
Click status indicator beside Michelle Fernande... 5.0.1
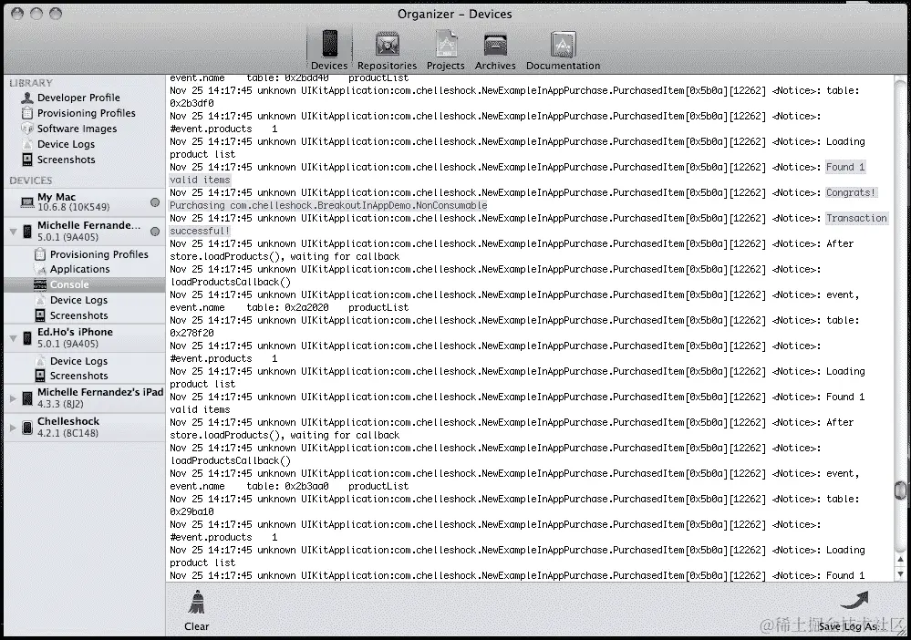click(155, 232)
